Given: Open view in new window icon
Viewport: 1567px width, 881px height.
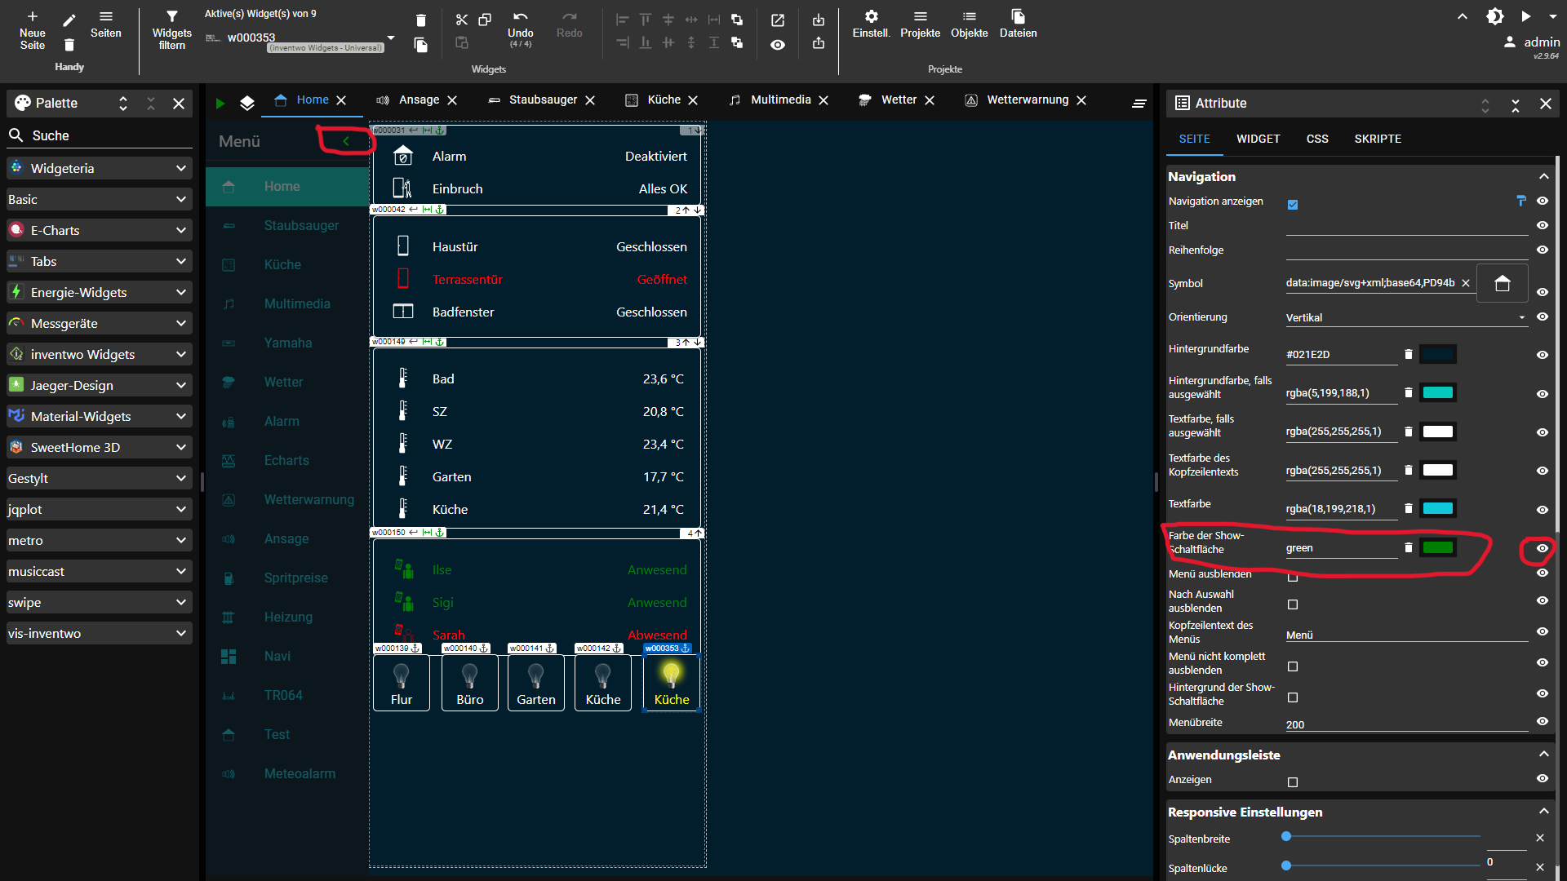Looking at the screenshot, I should (778, 20).
